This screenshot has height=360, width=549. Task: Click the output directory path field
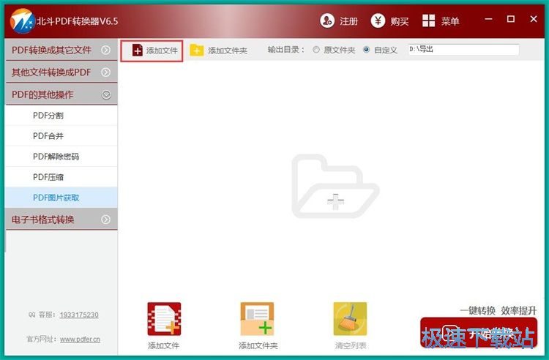tap(463, 49)
